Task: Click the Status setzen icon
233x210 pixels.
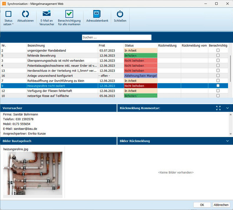Action: point(8,14)
